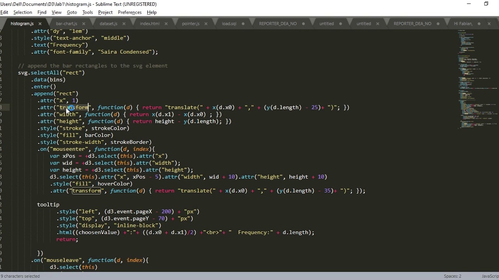Change indentation via Spaces: 2 indicator
The image size is (499, 280).
[x=452, y=276]
